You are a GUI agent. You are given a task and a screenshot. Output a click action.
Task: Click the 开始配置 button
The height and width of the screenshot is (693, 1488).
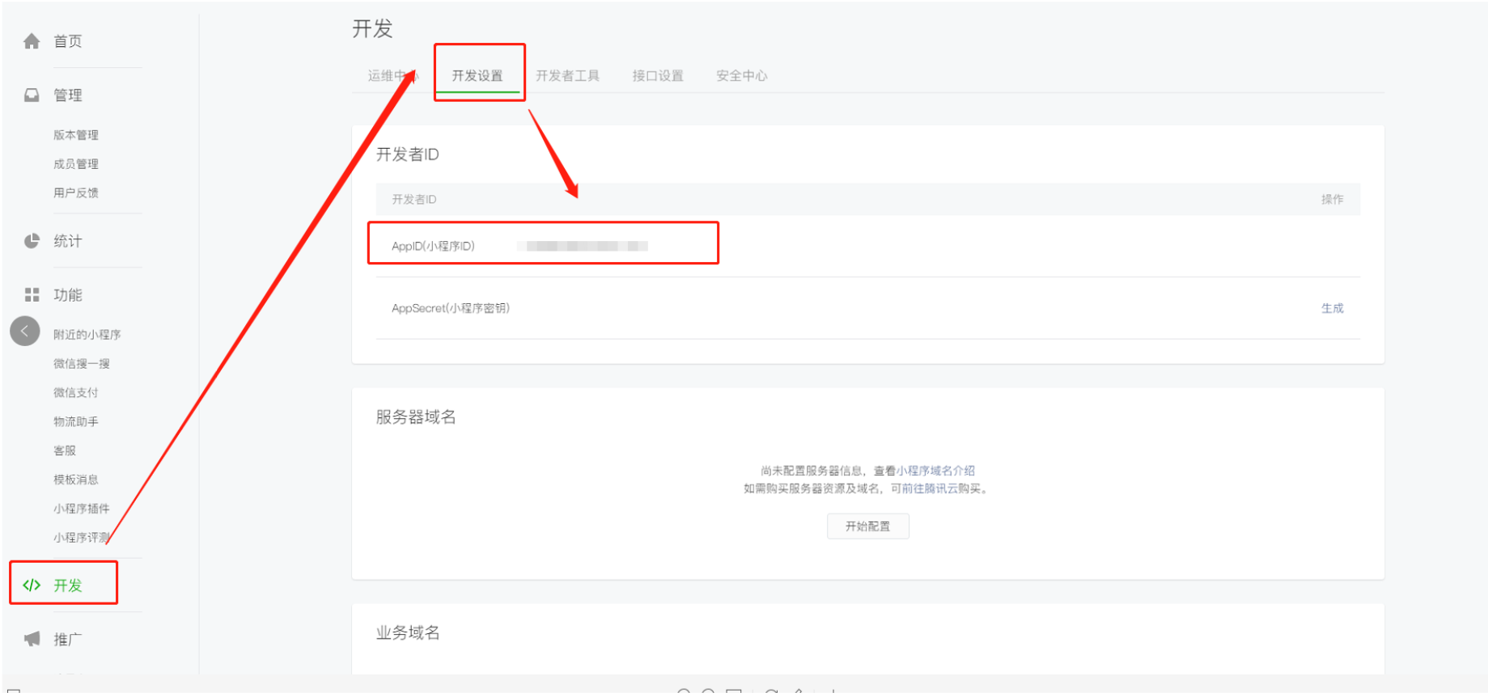tap(867, 526)
